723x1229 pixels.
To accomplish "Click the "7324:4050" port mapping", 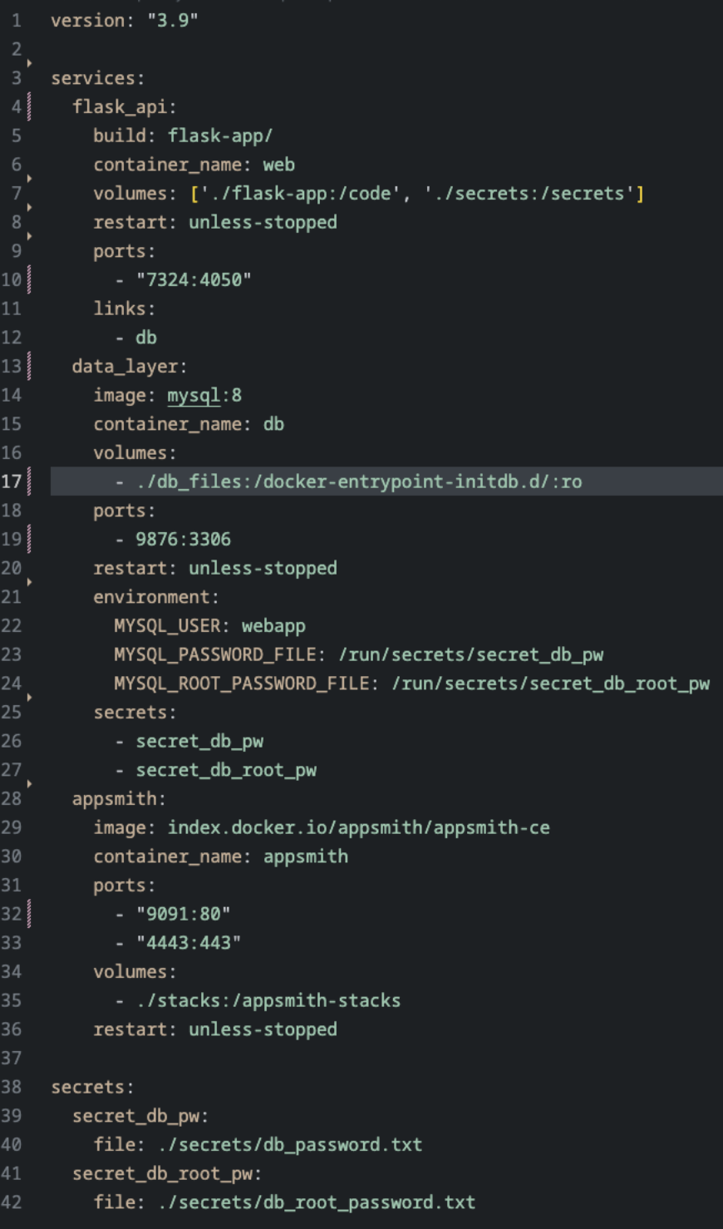I will pyautogui.click(x=194, y=280).
